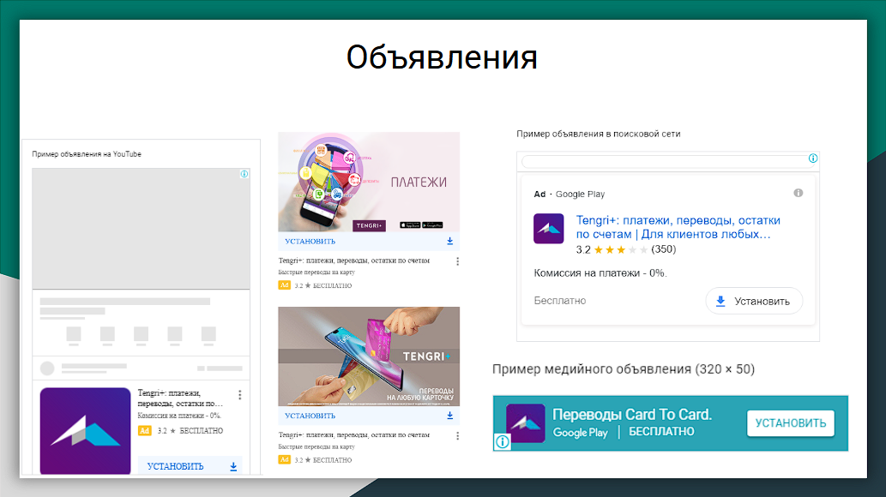Click the Google Play badge in ПЛАТЕЖИ banner

coord(433,225)
